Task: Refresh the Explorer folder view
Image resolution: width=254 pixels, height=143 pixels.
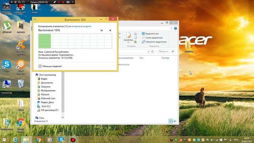Action: 152,51
